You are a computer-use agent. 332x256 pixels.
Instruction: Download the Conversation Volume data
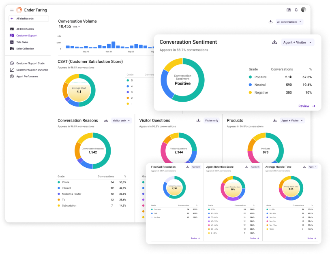coord(271,21)
